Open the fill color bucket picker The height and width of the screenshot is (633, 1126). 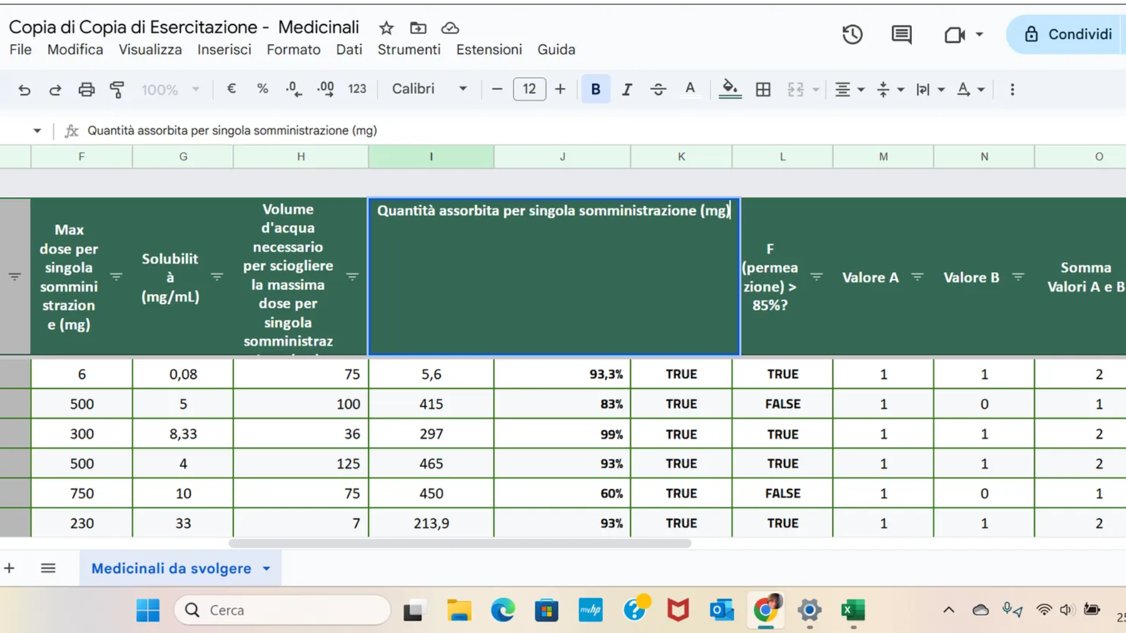click(x=730, y=89)
